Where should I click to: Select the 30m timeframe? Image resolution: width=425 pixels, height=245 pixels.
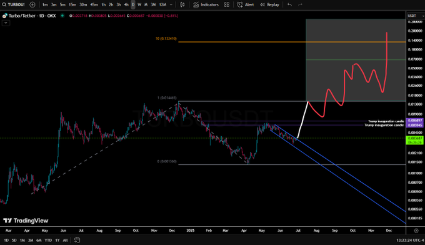tap(83, 4)
